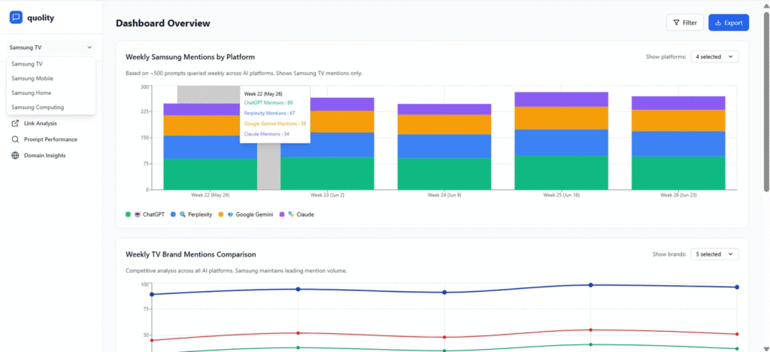Click the blue Perplexity legend swatch
The image size is (770, 352).
click(x=173, y=214)
